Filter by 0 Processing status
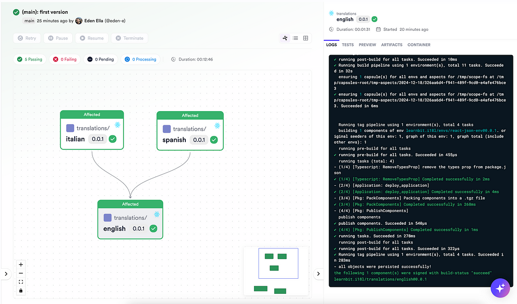The height and width of the screenshot is (304, 517). click(x=140, y=60)
